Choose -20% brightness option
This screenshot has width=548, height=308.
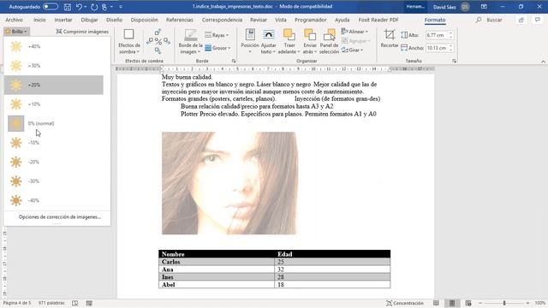coord(54,162)
